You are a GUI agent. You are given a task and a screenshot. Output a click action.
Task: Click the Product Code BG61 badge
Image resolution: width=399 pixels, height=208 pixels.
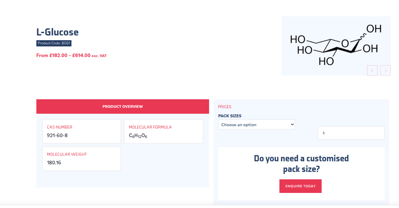pyautogui.click(x=54, y=43)
